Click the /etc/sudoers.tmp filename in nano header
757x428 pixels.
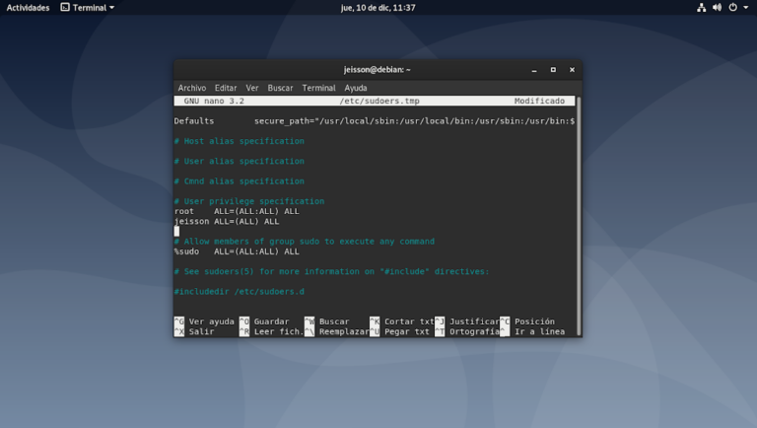click(x=379, y=101)
